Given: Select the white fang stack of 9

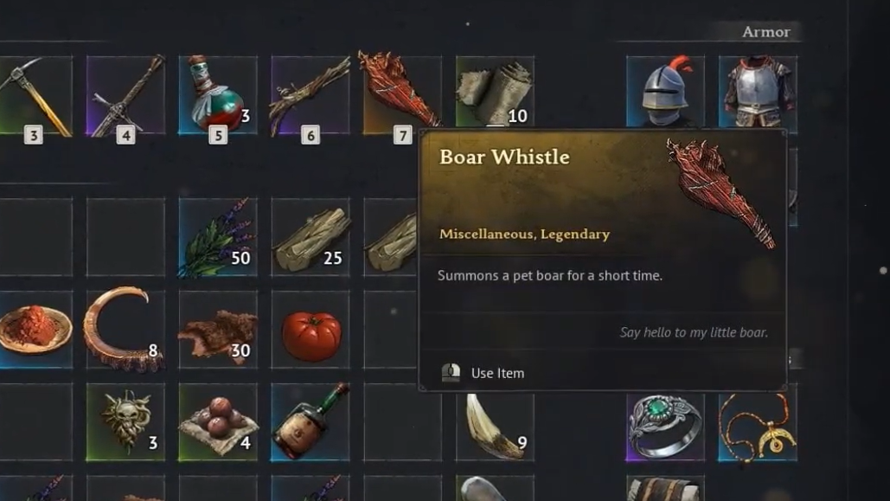Looking at the screenshot, I should [x=495, y=426].
